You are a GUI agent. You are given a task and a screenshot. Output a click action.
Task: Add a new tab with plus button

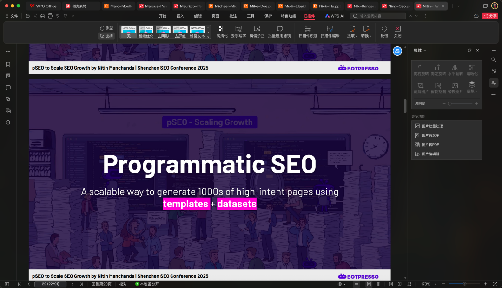coord(453,6)
